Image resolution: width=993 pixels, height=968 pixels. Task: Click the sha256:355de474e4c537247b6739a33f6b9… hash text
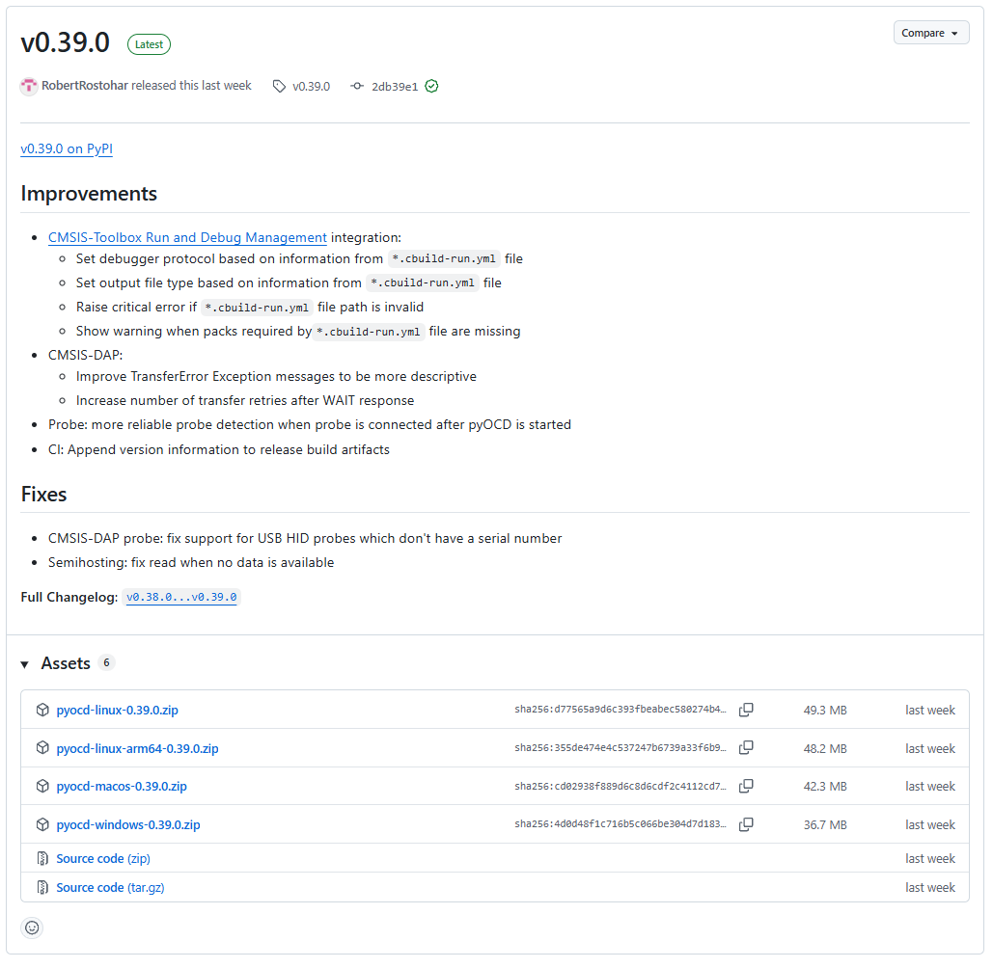tap(620, 748)
